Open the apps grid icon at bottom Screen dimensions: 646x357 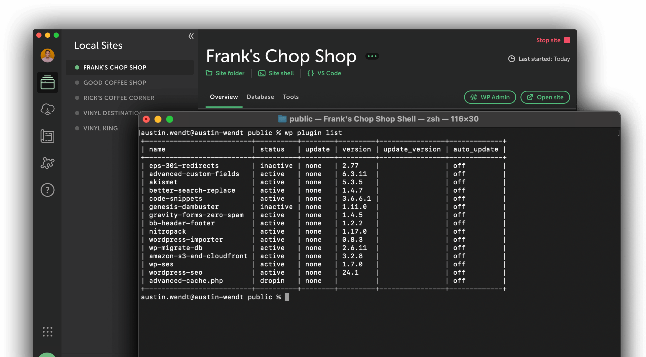coord(47,331)
